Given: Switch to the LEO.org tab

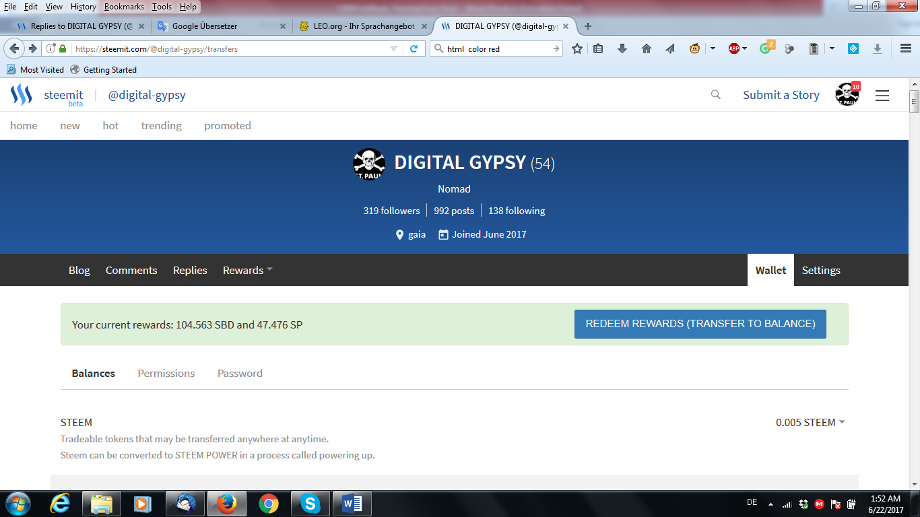Looking at the screenshot, I should 362,26.
